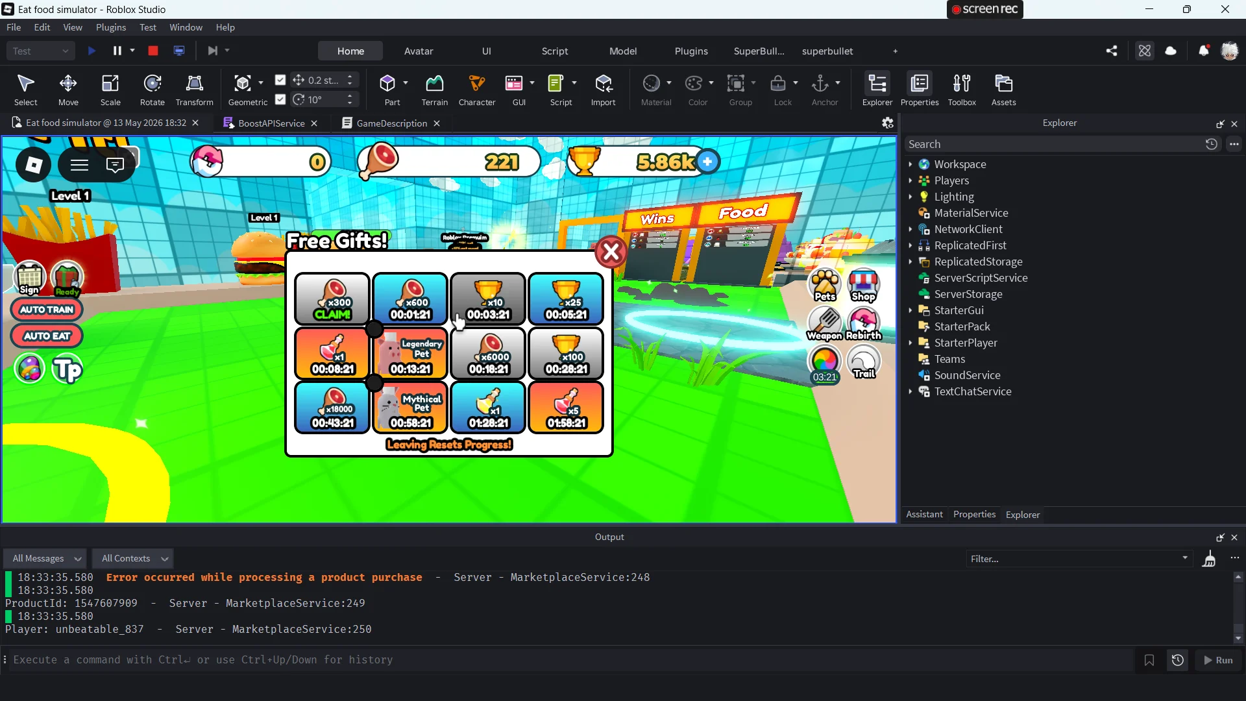
Task: Select ServerScriptService in Explorer
Action: tap(980, 278)
